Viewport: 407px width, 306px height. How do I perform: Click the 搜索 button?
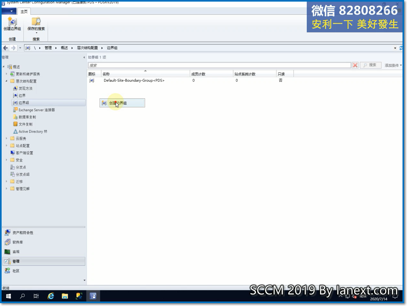pos(370,65)
